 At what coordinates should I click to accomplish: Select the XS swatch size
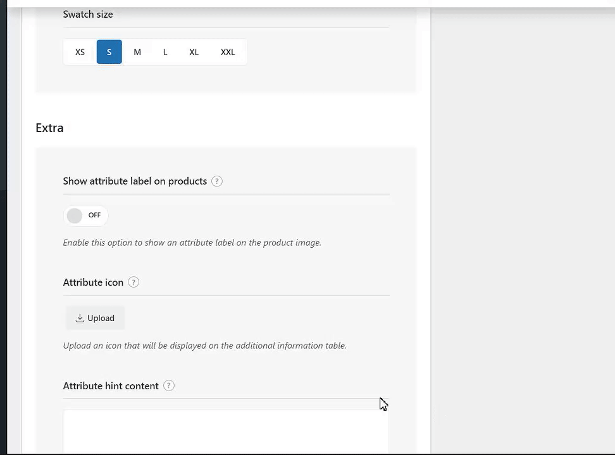(x=80, y=52)
